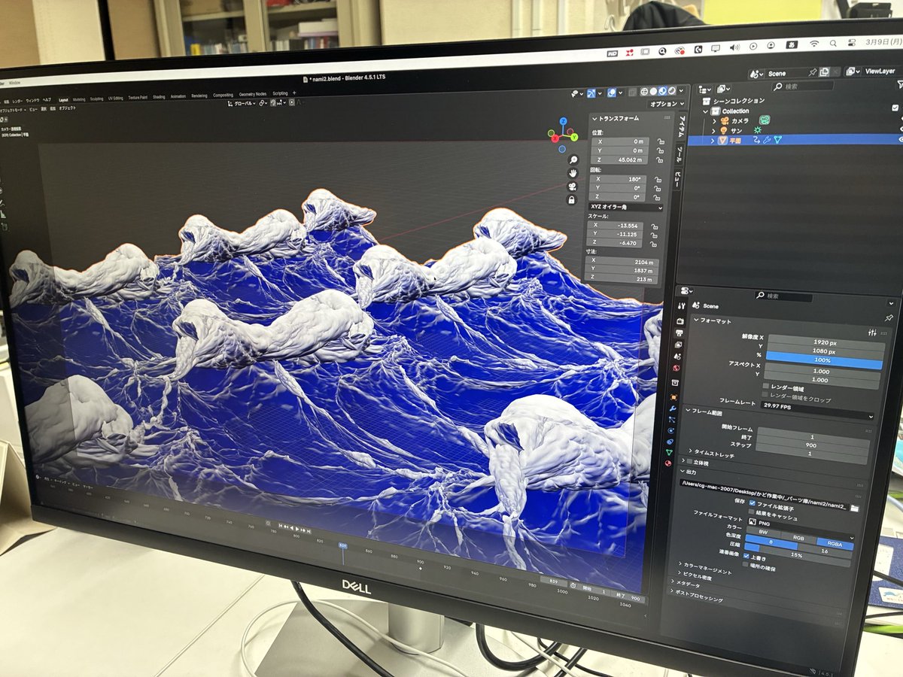Image resolution: width=903 pixels, height=677 pixels.
Task: Uncheck the 上書き overwrite checkbox
Action: click(x=746, y=556)
